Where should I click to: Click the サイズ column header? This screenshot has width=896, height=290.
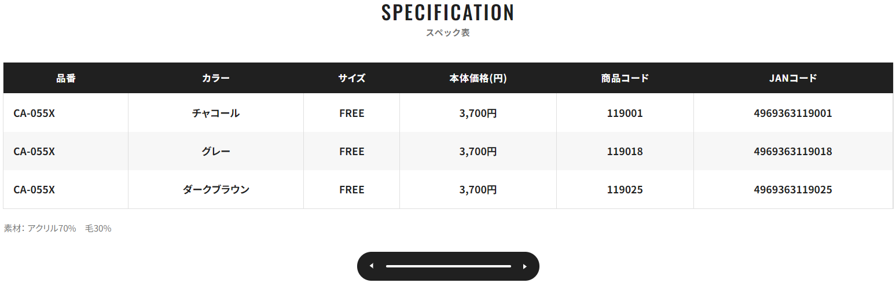[352, 78]
